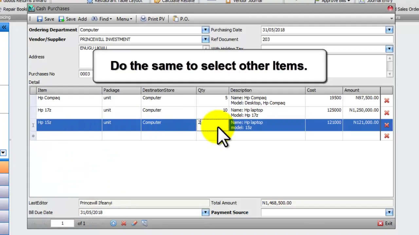Click the new-row asterisk marker
Screen dimensions: 419x235
point(33,136)
